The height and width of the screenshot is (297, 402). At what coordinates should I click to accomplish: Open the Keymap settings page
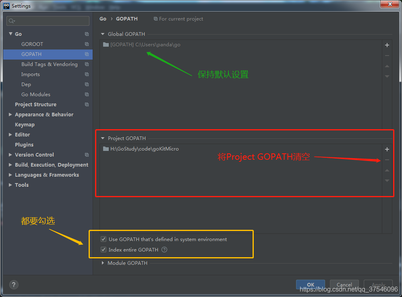pos(25,125)
